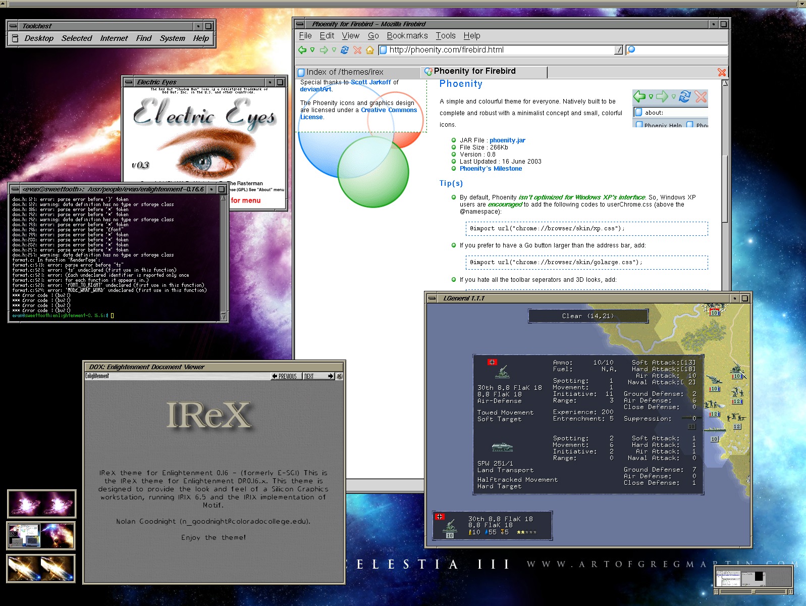
Task: Click the pager desktop preview at bottom right
Action: pyautogui.click(x=754, y=577)
